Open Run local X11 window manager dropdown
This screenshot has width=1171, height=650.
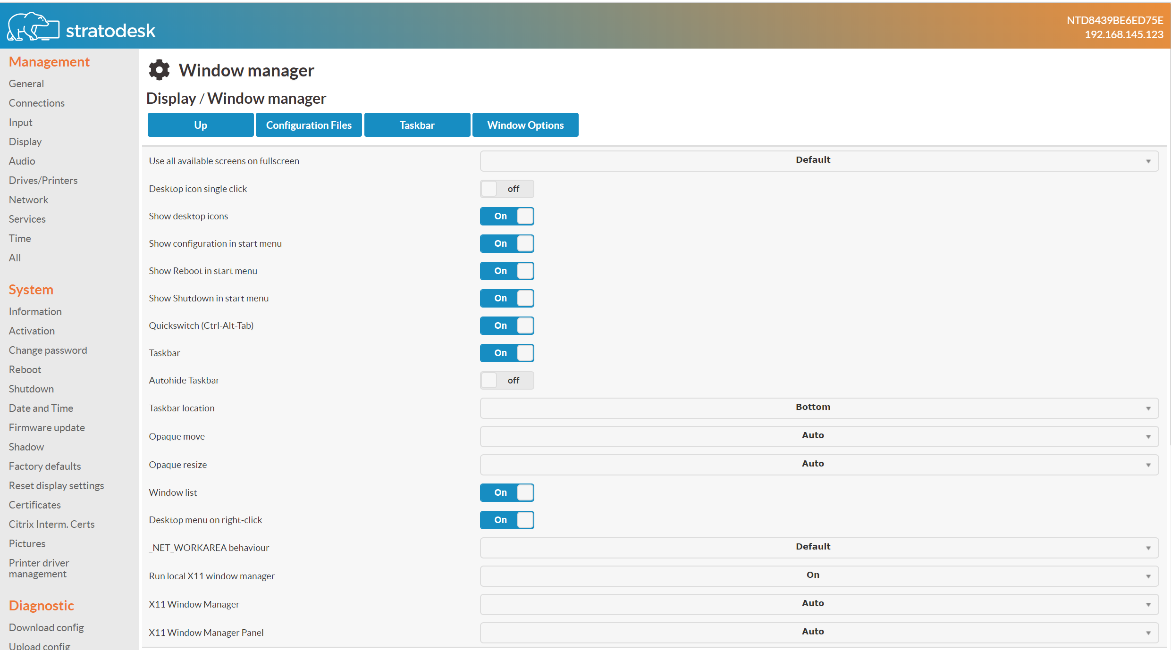(x=819, y=576)
